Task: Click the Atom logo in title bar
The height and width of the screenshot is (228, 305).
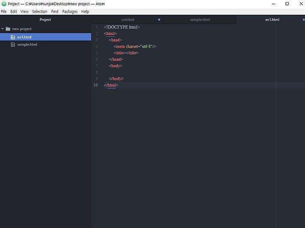Action: tap(4, 4)
